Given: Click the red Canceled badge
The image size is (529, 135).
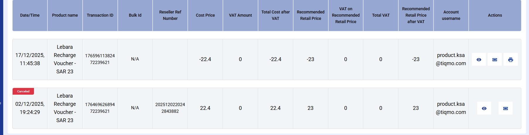Looking at the screenshot, I should pos(23,91).
